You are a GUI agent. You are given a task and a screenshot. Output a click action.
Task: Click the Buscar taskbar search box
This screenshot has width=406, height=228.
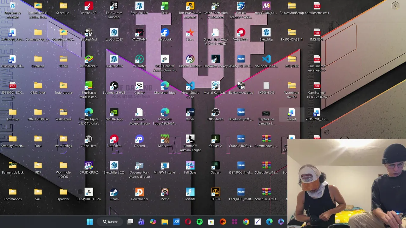click(x=110, y=222)
